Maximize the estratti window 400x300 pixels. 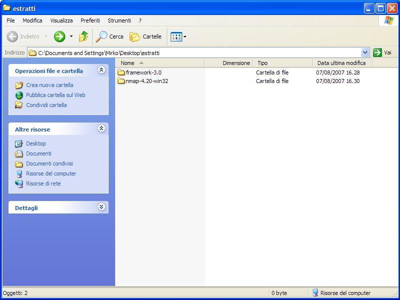click(x=380, y=8)
